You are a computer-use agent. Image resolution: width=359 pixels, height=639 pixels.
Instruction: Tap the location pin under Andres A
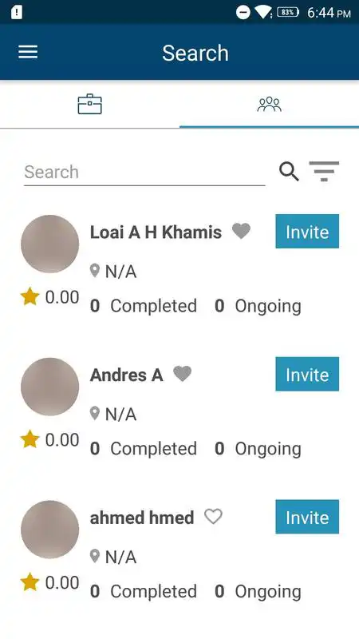(94, 413)
